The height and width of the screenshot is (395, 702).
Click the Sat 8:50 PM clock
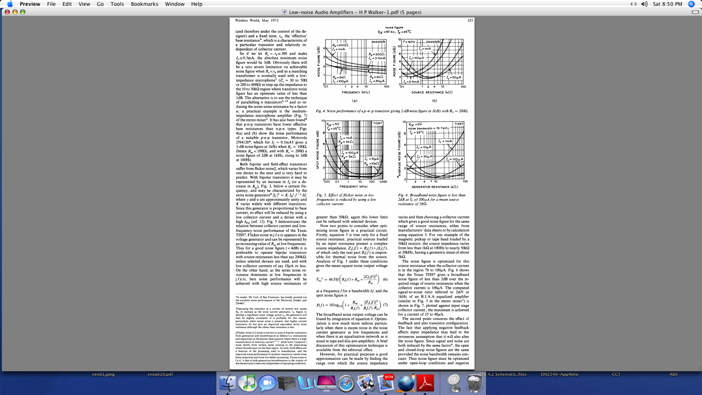(667, 4)
